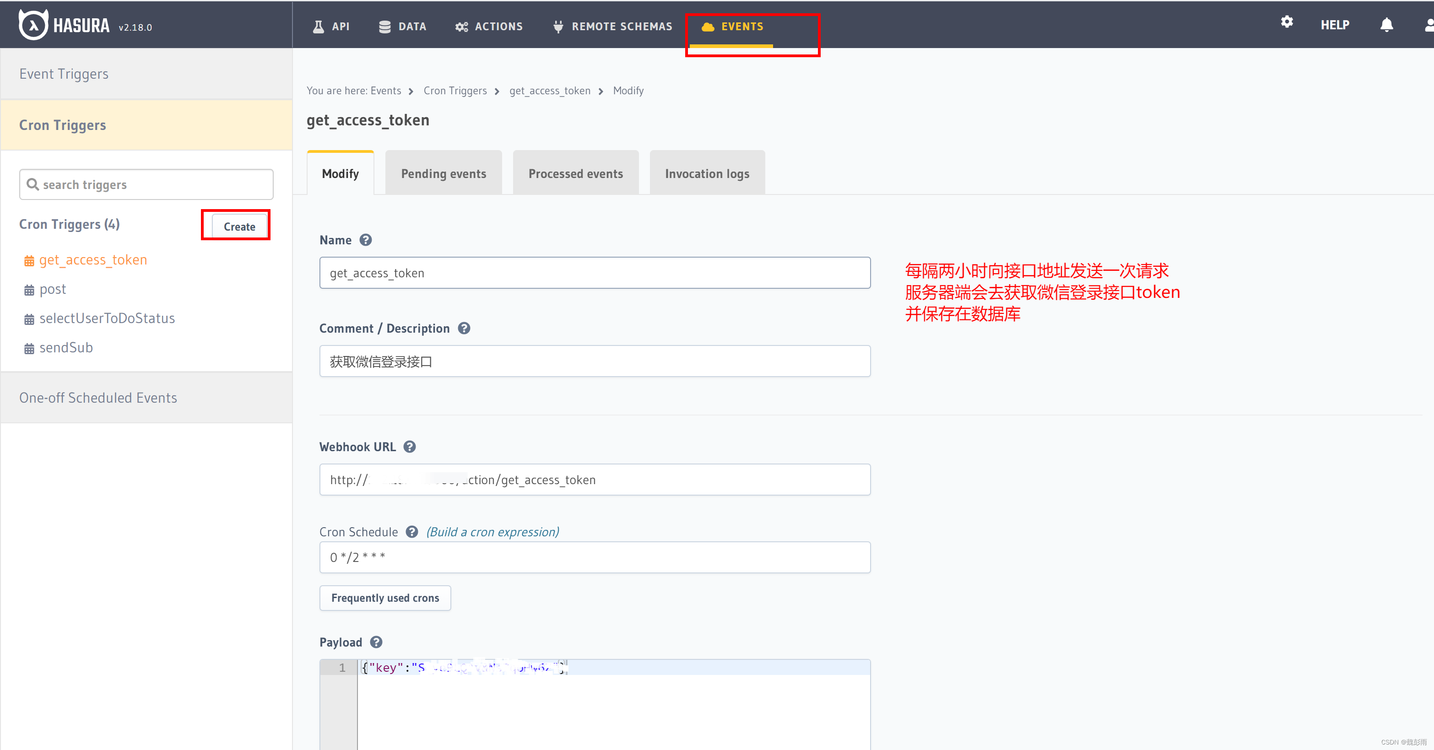Click help icon next to Payload
The width and height of the screenshot is (1434, 750).
point(376,642)
